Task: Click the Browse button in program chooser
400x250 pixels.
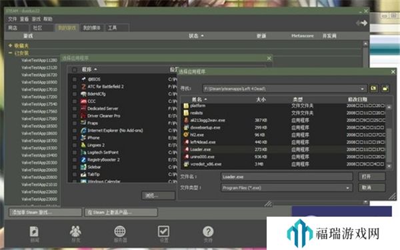Action: pos(159,195)
